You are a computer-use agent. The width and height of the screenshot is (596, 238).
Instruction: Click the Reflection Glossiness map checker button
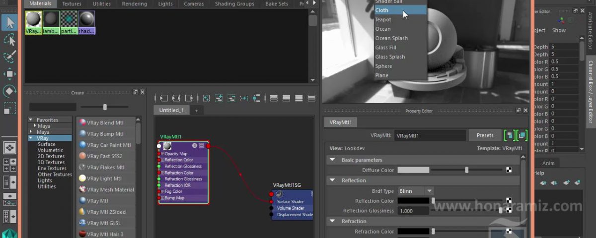pyautogui.click(x=509, y=211)
